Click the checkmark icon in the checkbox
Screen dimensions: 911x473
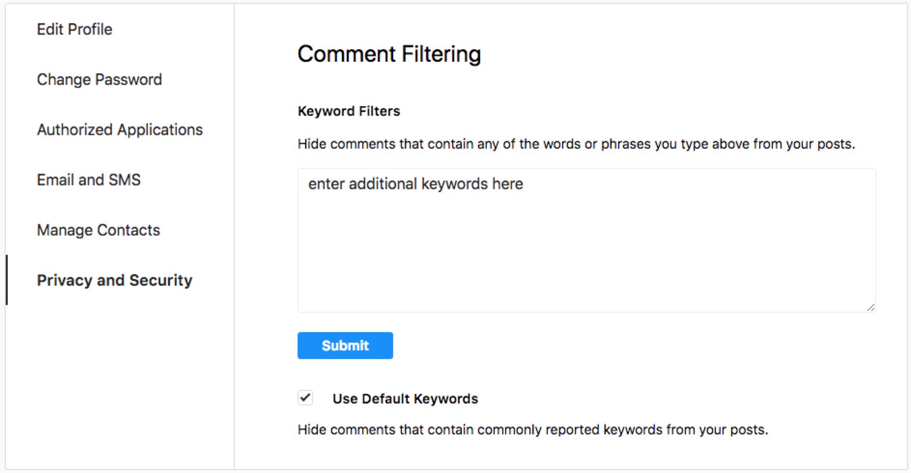(305, 398)
